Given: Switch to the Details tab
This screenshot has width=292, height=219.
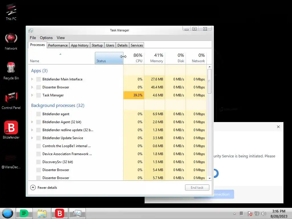Looking at the screenshot, I should click(123, 45).
